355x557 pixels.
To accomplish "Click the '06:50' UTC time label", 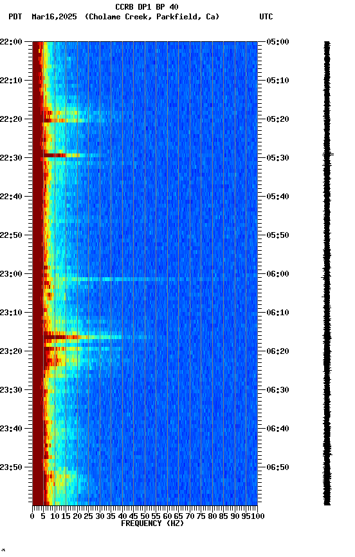I will click(x=278, y=467).
